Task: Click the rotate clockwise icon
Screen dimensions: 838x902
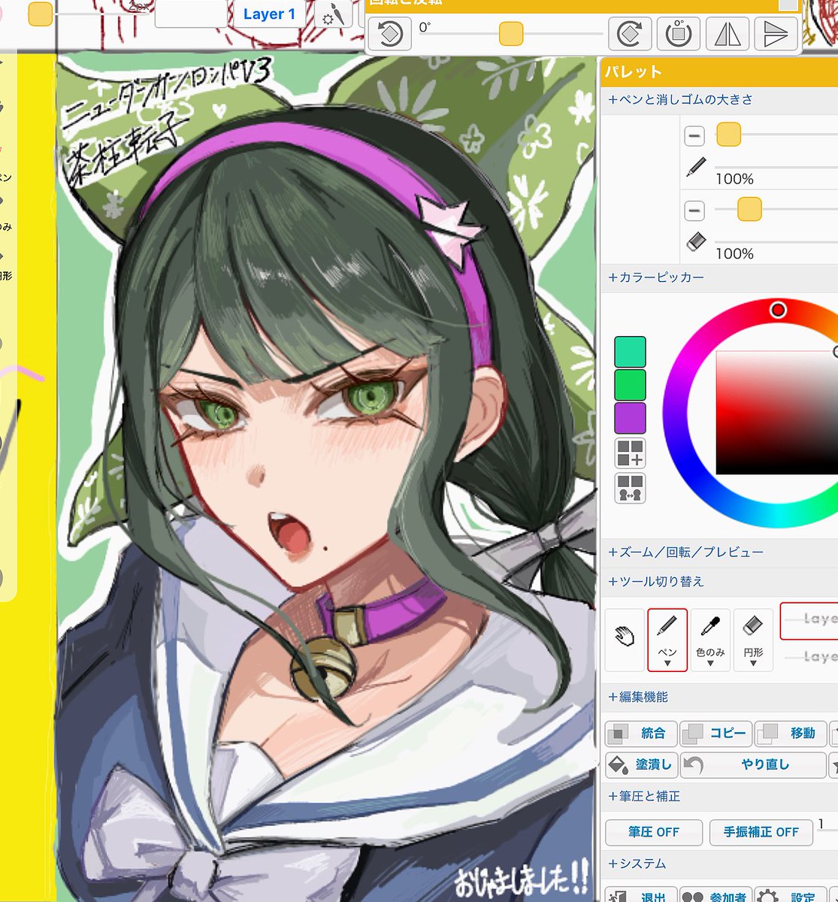Action: point(628,35)
